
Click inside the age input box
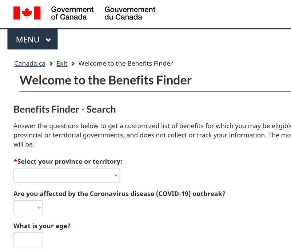[28, 239]
